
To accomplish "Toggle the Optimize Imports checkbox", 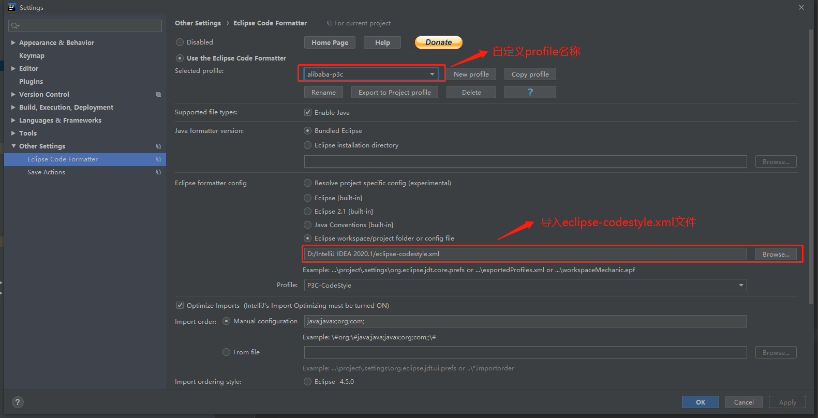I will click(180, 306).
